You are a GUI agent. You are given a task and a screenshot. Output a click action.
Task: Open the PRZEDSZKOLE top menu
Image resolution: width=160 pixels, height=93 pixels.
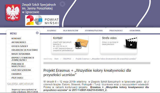tap(116, 31)
